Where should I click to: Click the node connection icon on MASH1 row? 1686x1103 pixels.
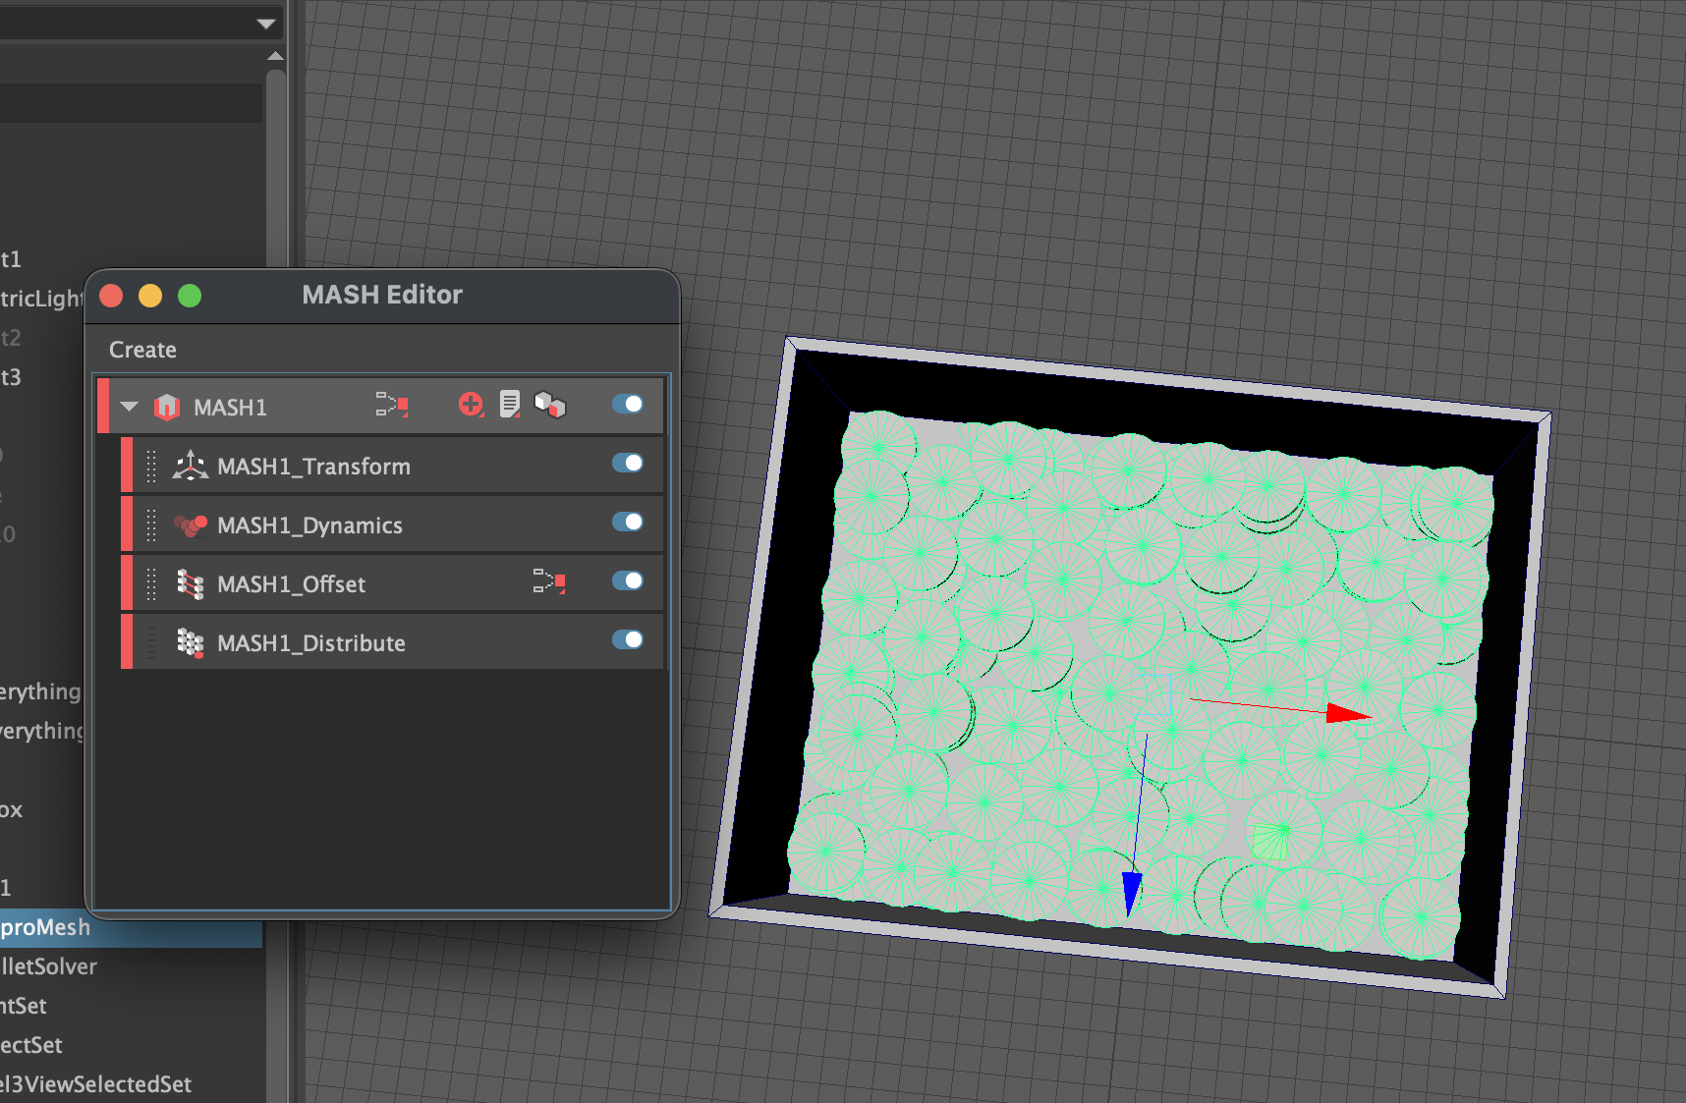tap(391, 405)
